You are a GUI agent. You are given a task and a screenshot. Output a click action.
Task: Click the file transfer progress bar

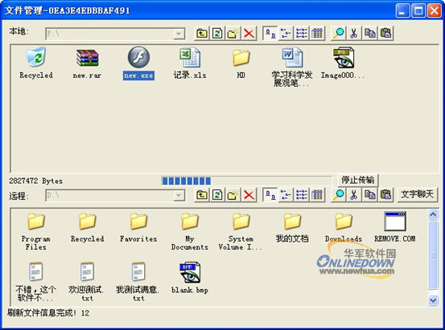[246, 181]
